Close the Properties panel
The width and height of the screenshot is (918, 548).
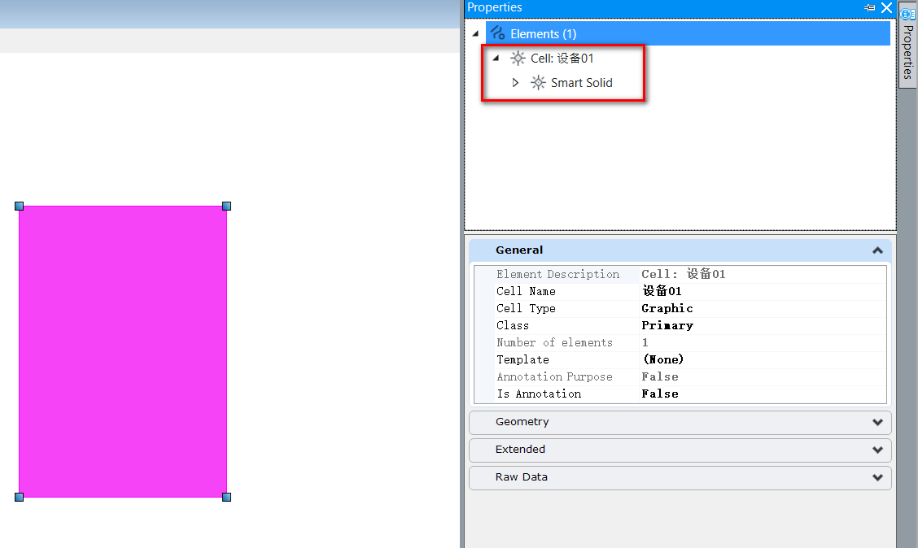pyautogui.click(x=886, y=7)
